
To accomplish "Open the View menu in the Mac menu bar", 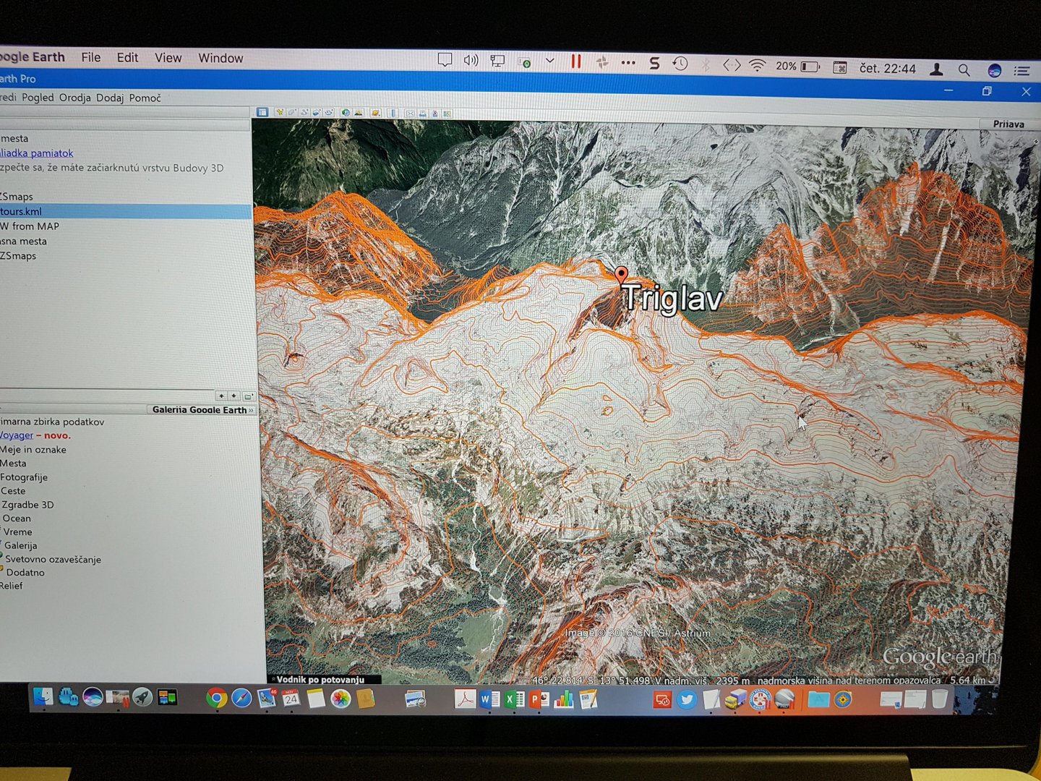I will pos(168,58).
